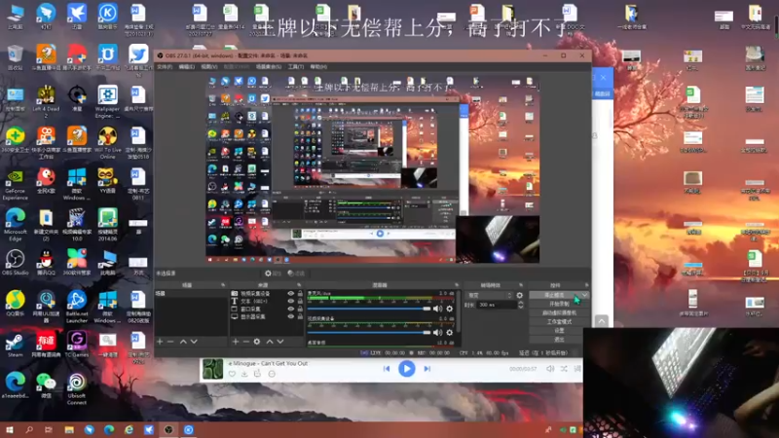
Task: Move the selected scene down
Action: 194,342
